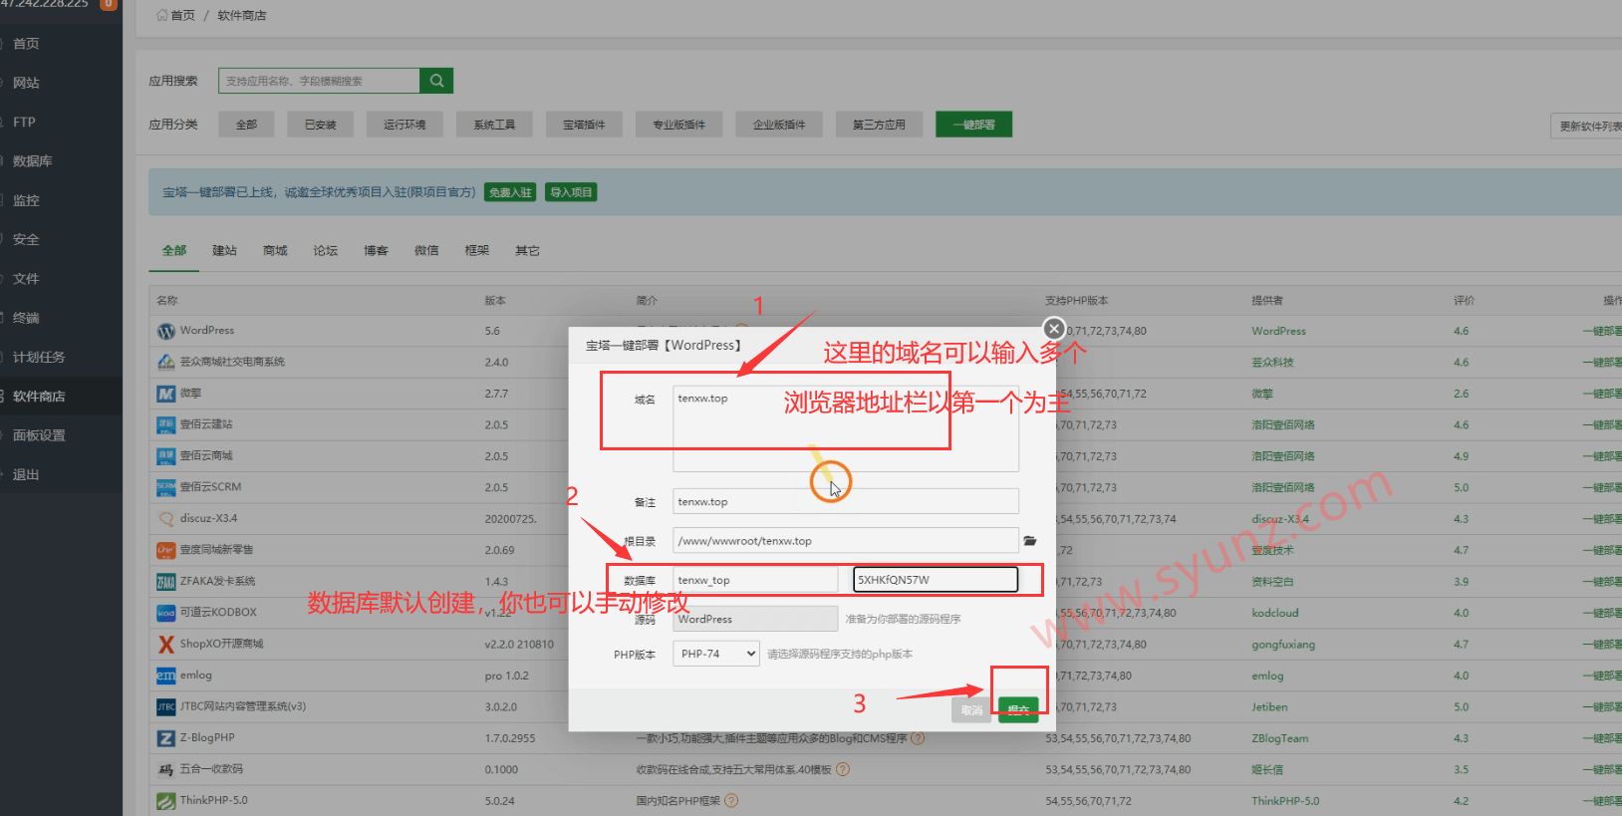Switch to the 其它 tab
1622x816 pixels.
coord(528,251)
